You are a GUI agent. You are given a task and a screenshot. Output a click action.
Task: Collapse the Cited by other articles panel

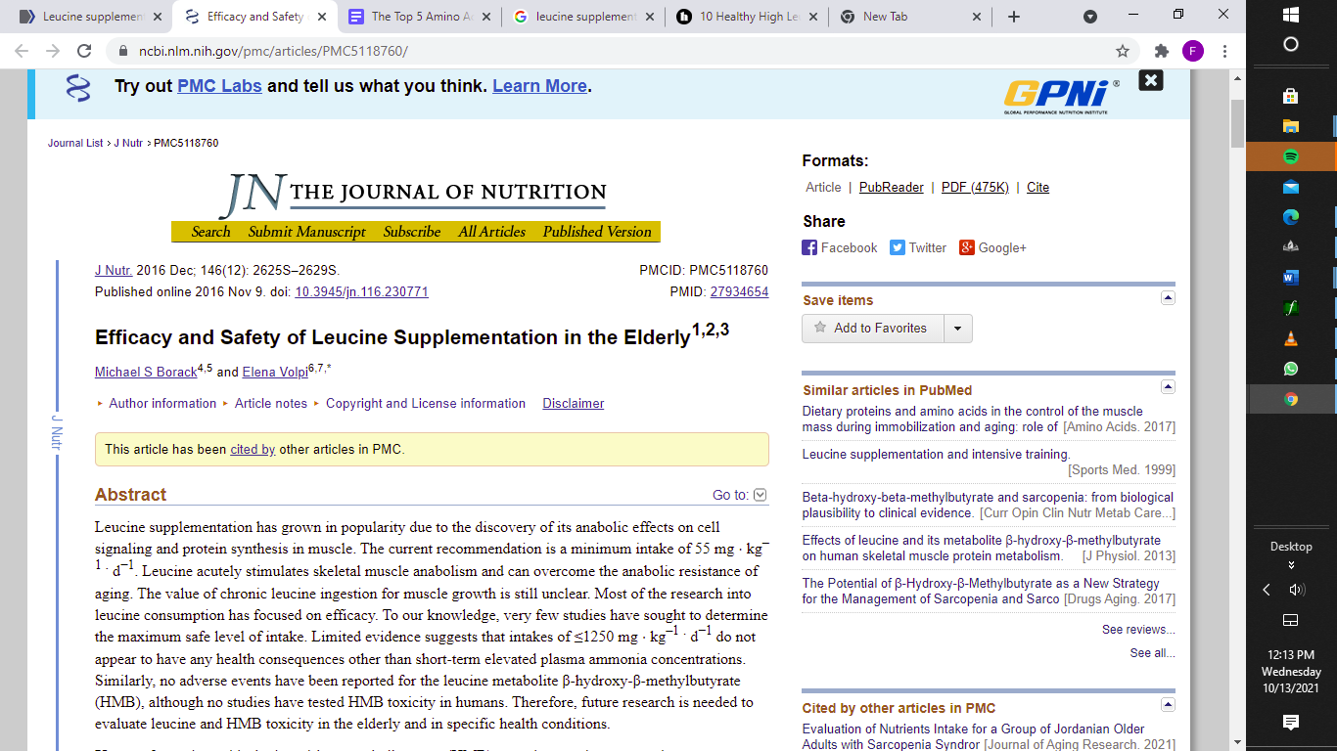[1167, 705]
